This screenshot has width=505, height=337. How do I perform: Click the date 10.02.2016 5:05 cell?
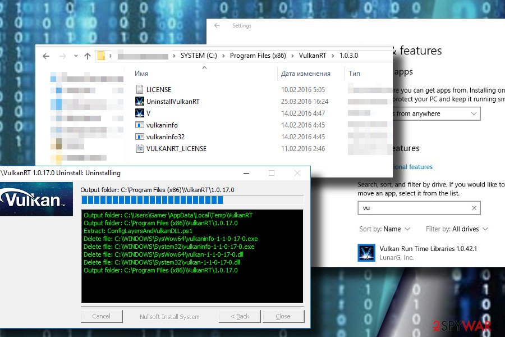[303, 90]
